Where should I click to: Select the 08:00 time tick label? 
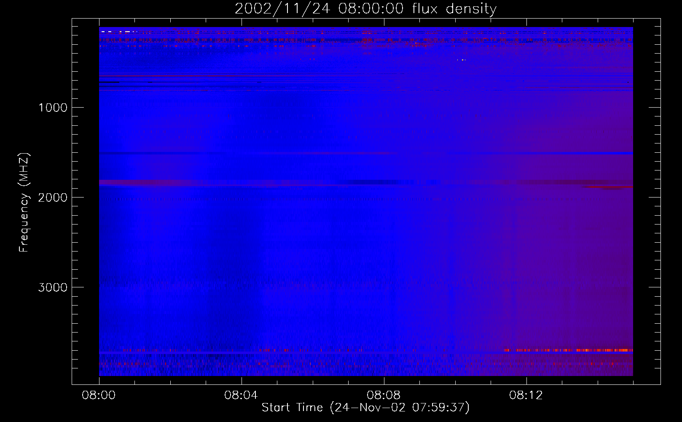click(99, 395)
